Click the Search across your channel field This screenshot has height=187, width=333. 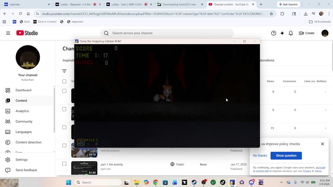[167, 33]
